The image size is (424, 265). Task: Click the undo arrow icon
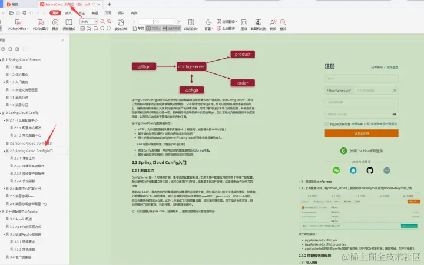click(x=31, y=13)
